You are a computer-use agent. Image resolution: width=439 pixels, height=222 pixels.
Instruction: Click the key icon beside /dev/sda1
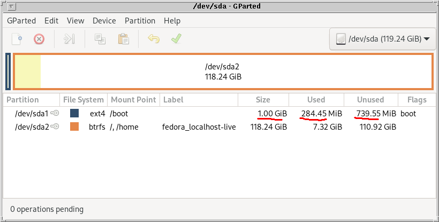(55, 114)
